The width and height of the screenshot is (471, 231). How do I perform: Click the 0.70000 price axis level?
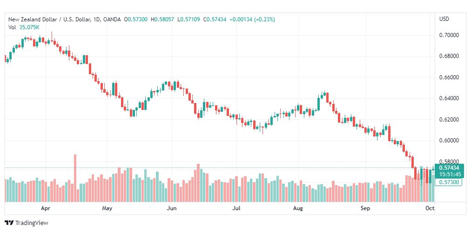point(449,35)
